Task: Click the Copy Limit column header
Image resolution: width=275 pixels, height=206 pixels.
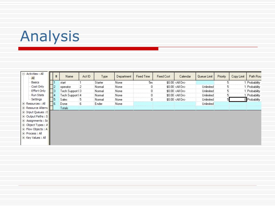Action: point(238,76)
